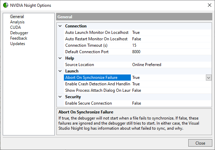215x150 pixels.
Task: Select the highlighted Abort On Synchronize Failure row
Action: (x=97, y=78)
